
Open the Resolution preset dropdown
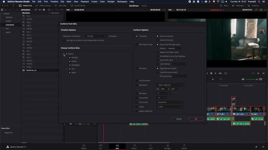tap(170, 85)
